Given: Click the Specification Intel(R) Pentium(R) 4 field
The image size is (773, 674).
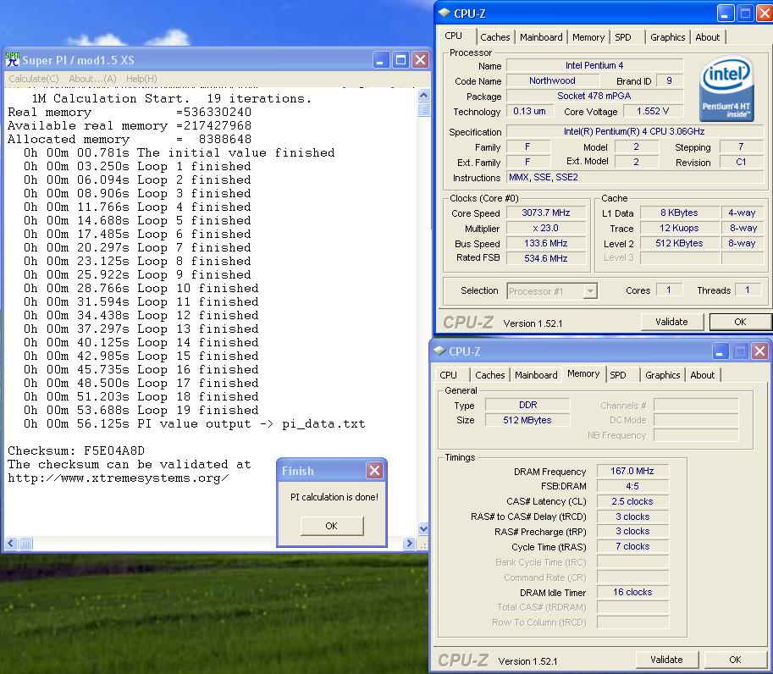Looking at the screenshot, I should click(x=635, y=131).
